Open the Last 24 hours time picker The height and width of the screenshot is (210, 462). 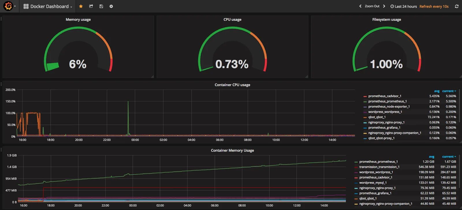pyautogui.click(x=403, y=6)
